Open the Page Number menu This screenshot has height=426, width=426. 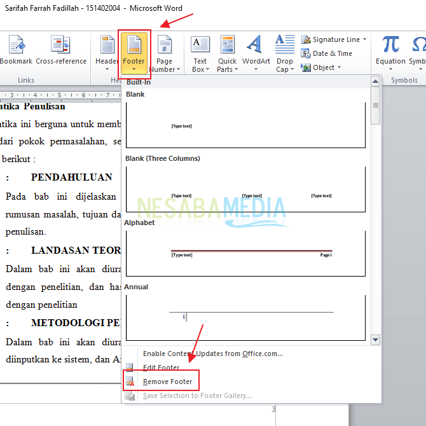coord(165,54)
